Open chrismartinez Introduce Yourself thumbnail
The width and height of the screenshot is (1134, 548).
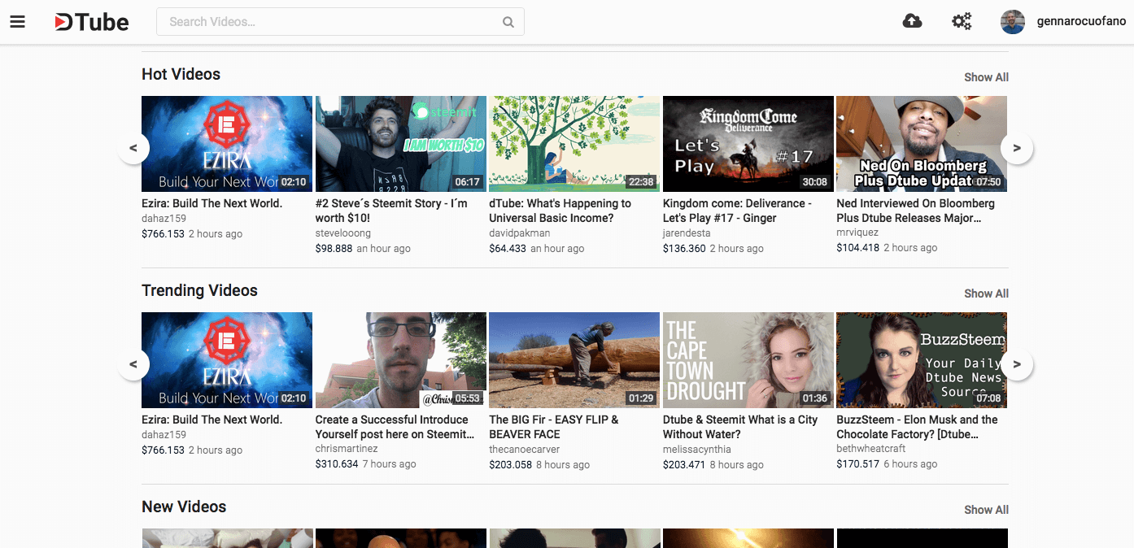point(400,360)
